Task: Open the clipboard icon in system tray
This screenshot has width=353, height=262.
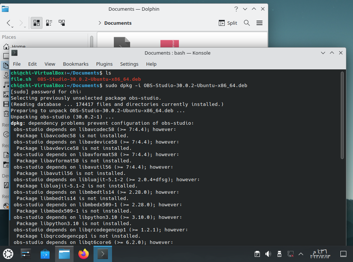Action: coord(257,254)
